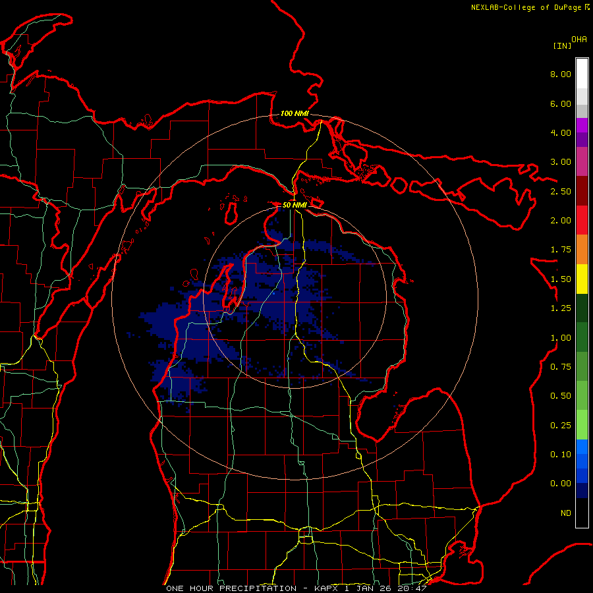Click the 50 NMI range ring label
This screenshot has height=593, width=593.
point(295,205)
